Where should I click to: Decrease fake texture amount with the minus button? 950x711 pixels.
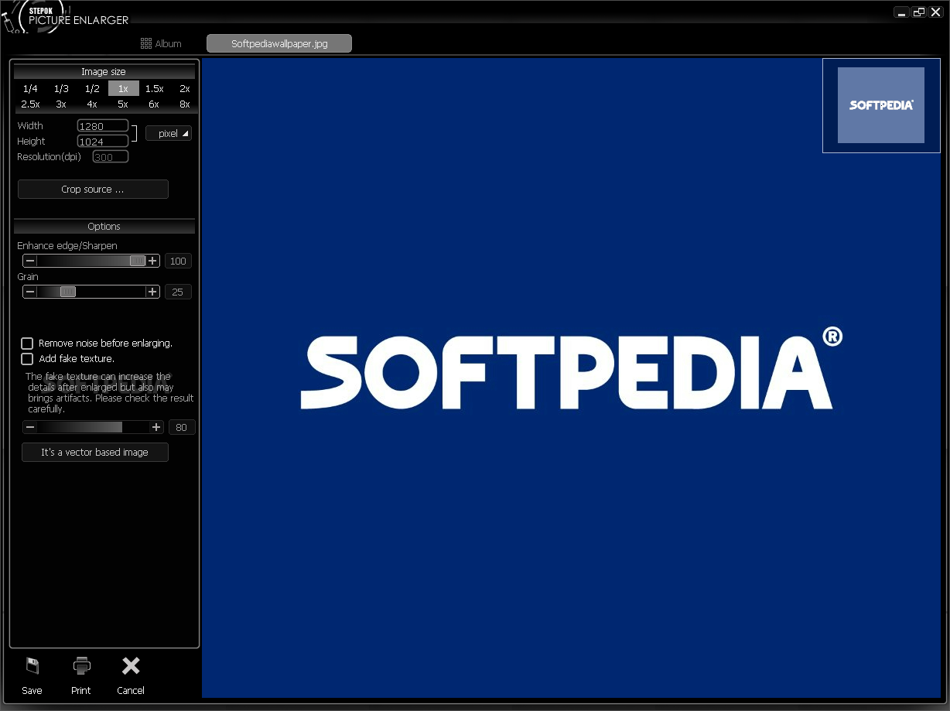(30, 427)
